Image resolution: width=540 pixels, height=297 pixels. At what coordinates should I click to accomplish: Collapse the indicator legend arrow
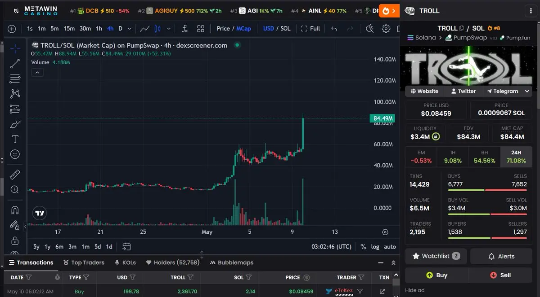[37, 72]
